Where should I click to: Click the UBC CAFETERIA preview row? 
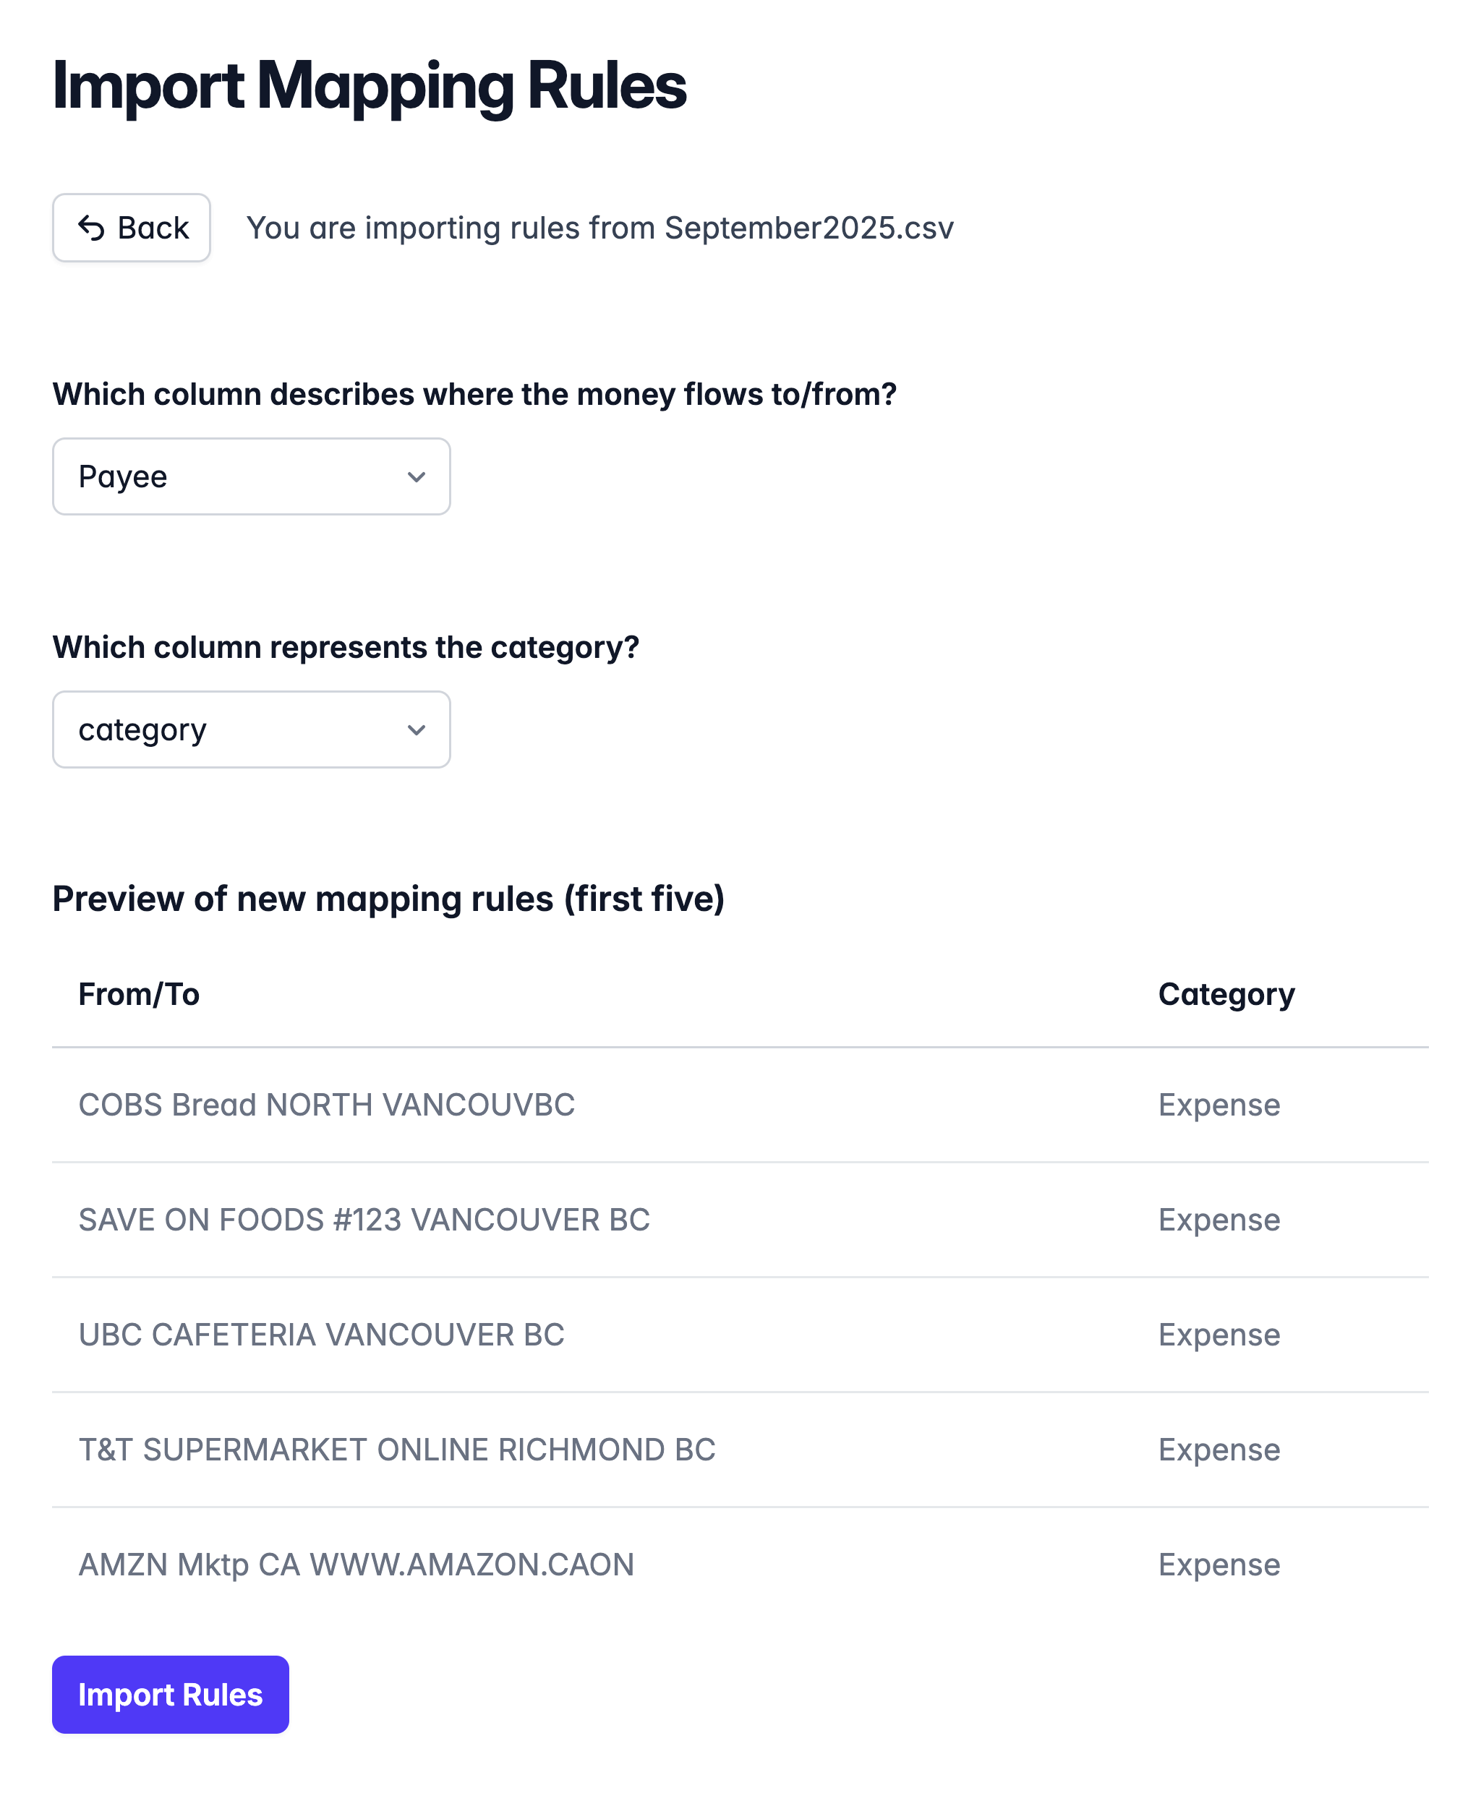pos(321,1334)
